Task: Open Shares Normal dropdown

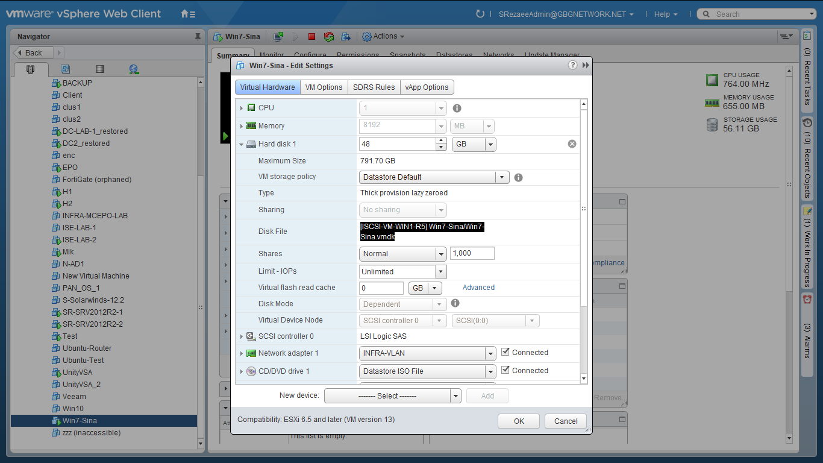Action: click(403, 254)
